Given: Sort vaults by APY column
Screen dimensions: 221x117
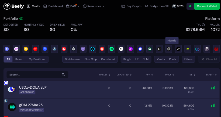Looking at the screenshot, I should [x=149, y=75].
